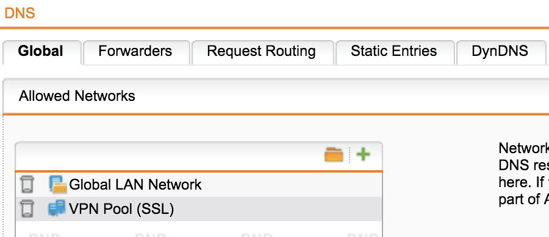
Task: Click the Allowed Networks section header
Action: (77, 96)
